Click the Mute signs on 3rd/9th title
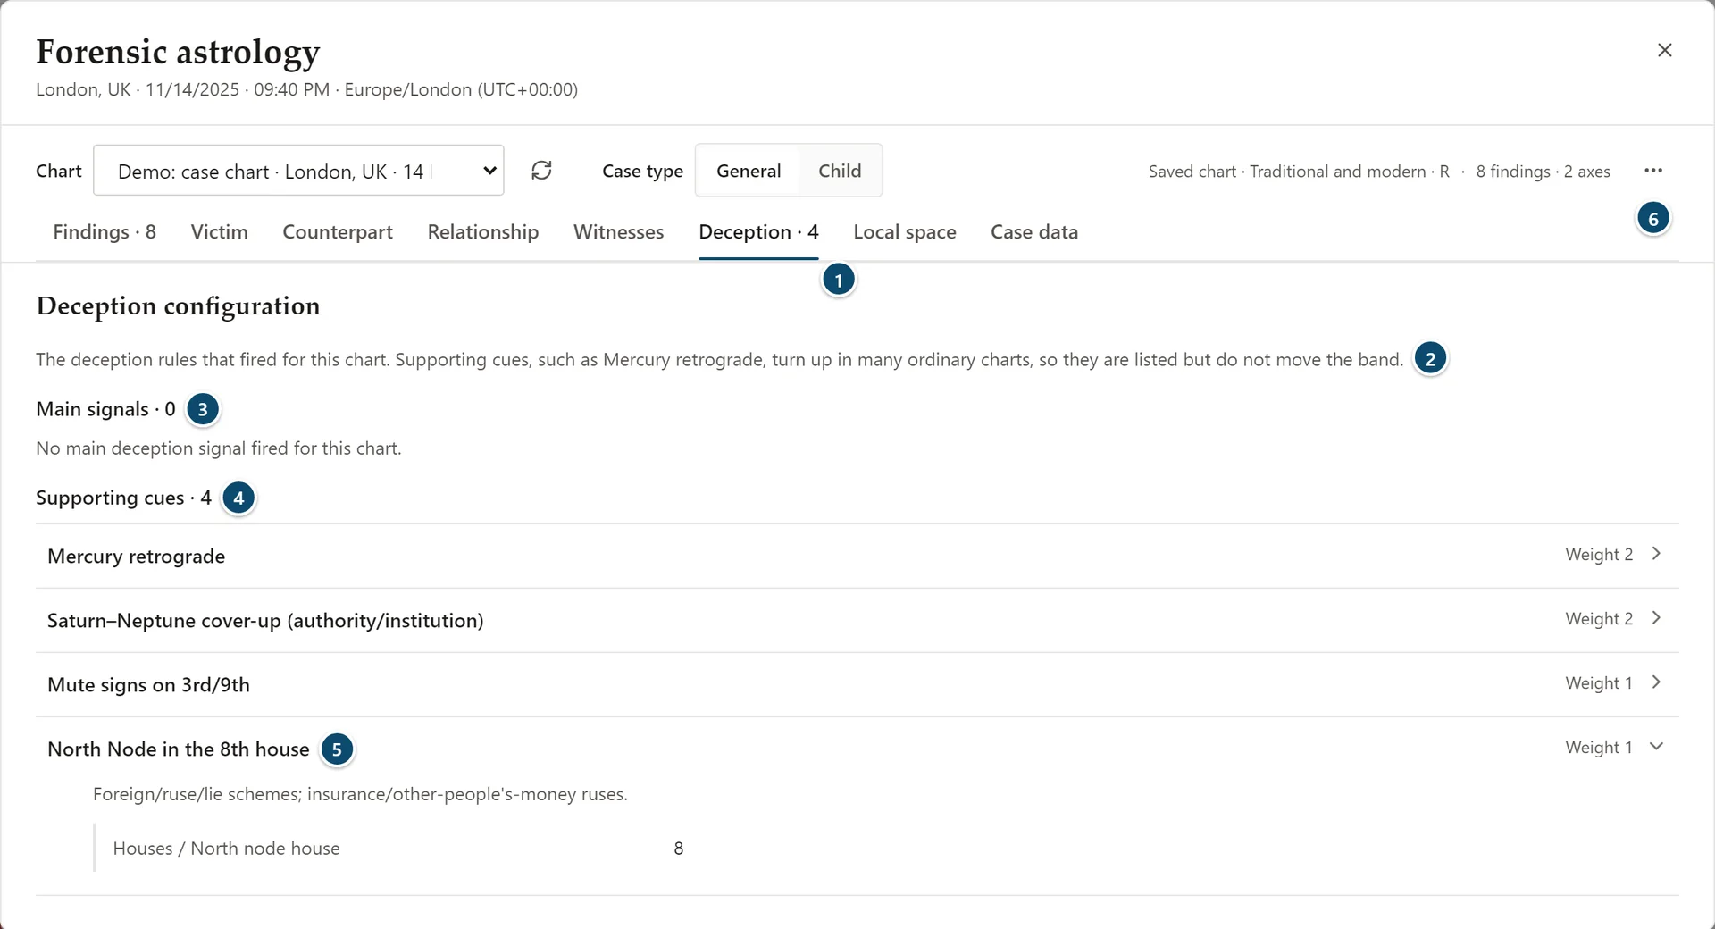 pyautogui.click(x=148, y=685)
